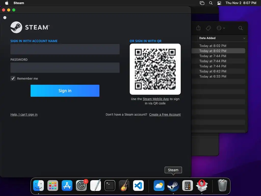Click Tags icon in Finder window
Viewport: 261px width, 196px height.
tap(208, 28)
